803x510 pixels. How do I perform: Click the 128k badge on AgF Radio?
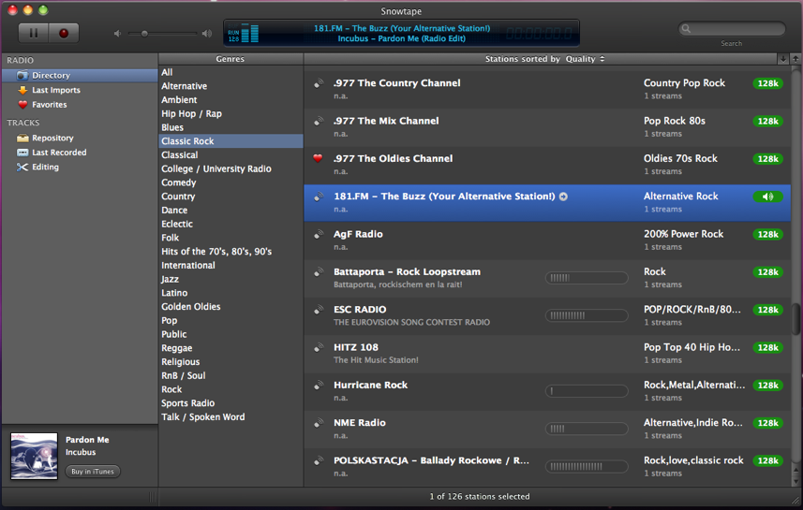[767, 234]
